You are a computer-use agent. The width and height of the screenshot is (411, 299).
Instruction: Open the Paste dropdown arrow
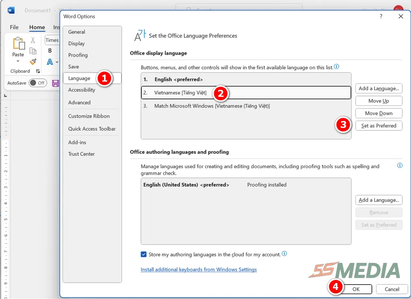tap(18, 61)
